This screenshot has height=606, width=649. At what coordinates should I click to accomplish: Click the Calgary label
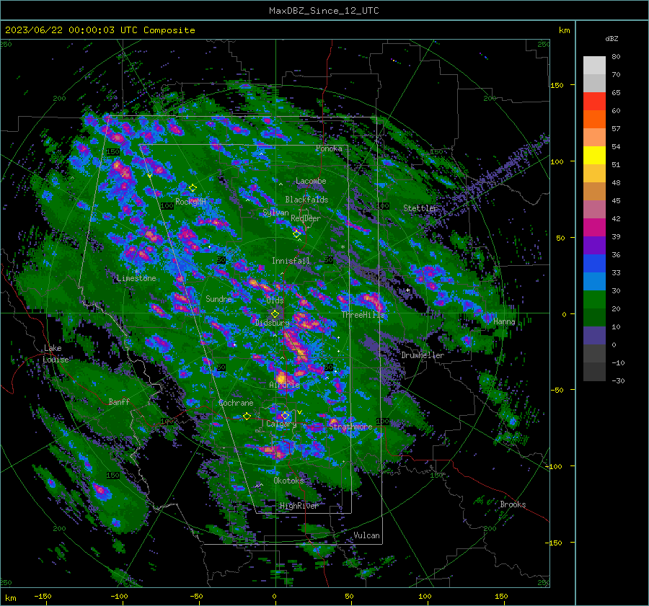(x=281, y=424)
